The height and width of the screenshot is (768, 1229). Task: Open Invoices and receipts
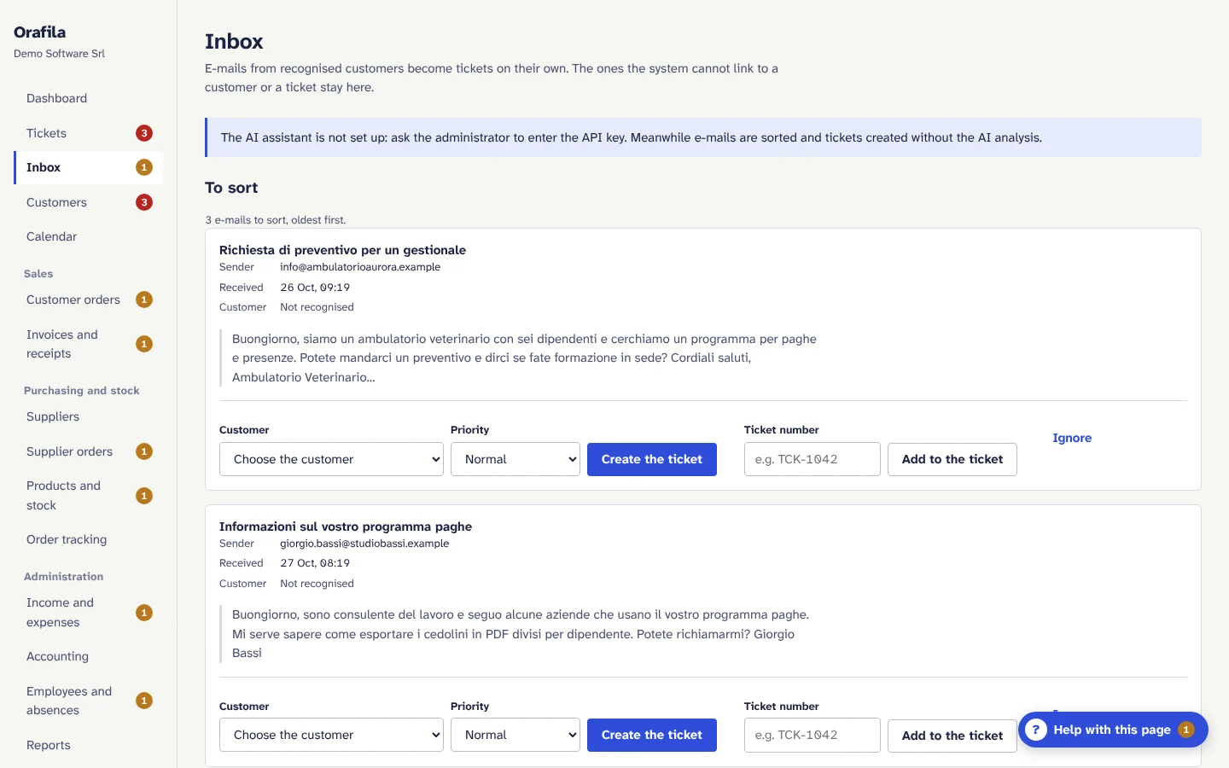89,344
